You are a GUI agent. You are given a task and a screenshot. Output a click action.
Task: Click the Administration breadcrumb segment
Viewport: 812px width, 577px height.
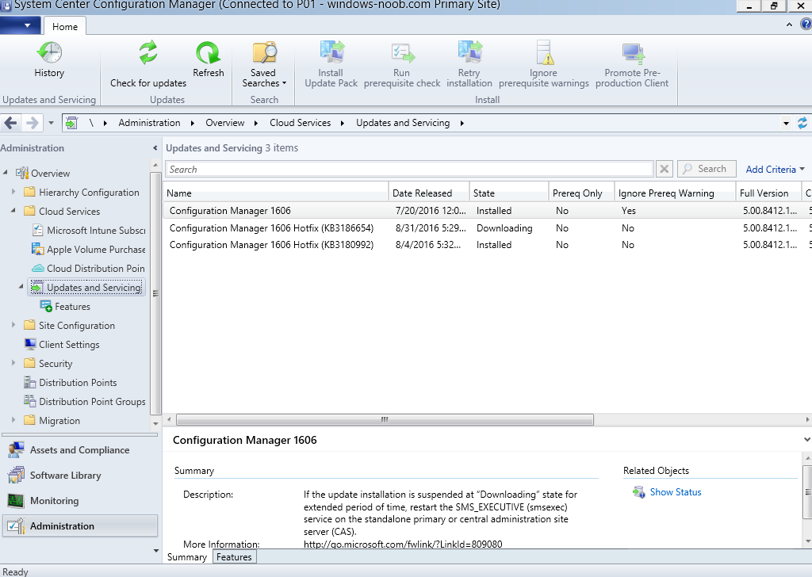[x=149, y=123]
